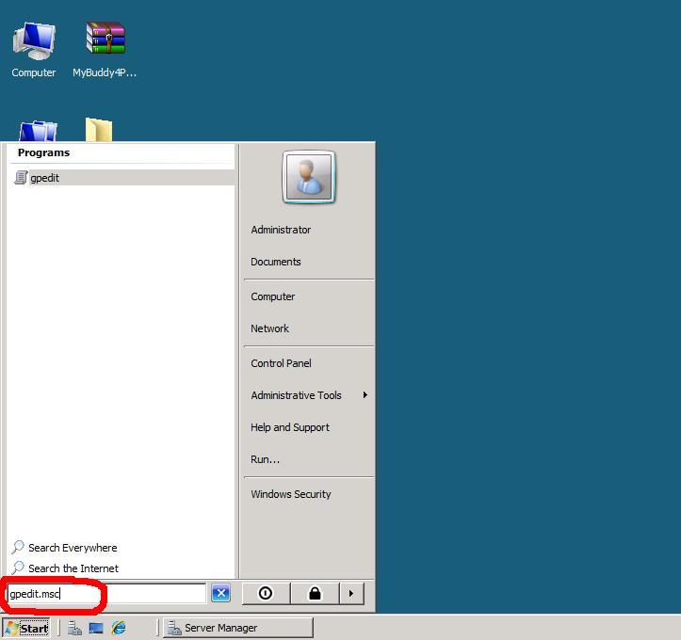Viewport: 681px width, 640px height.
Task: Expand Administrative Tools submenu arrow
Action: [x=365, y=395]
